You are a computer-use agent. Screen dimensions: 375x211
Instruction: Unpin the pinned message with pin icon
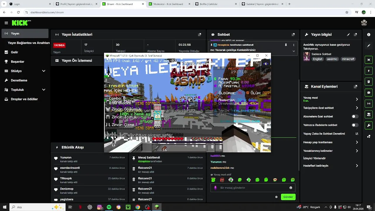coord(286,45)
